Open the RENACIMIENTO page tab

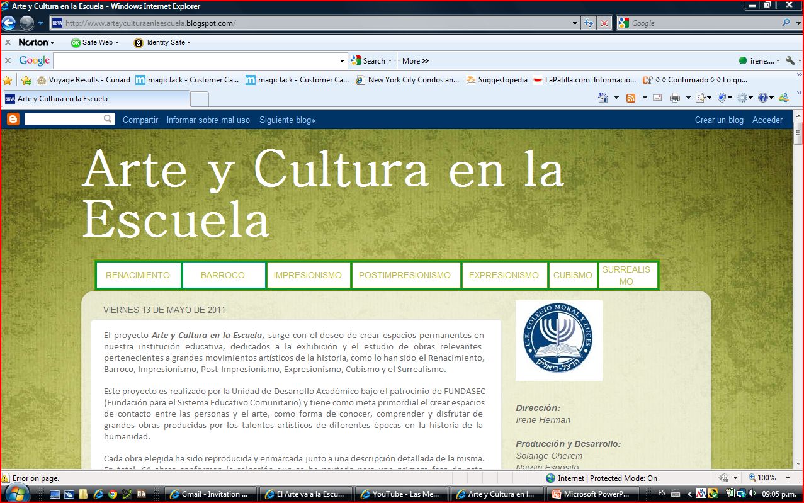click(x=138, y=275)
